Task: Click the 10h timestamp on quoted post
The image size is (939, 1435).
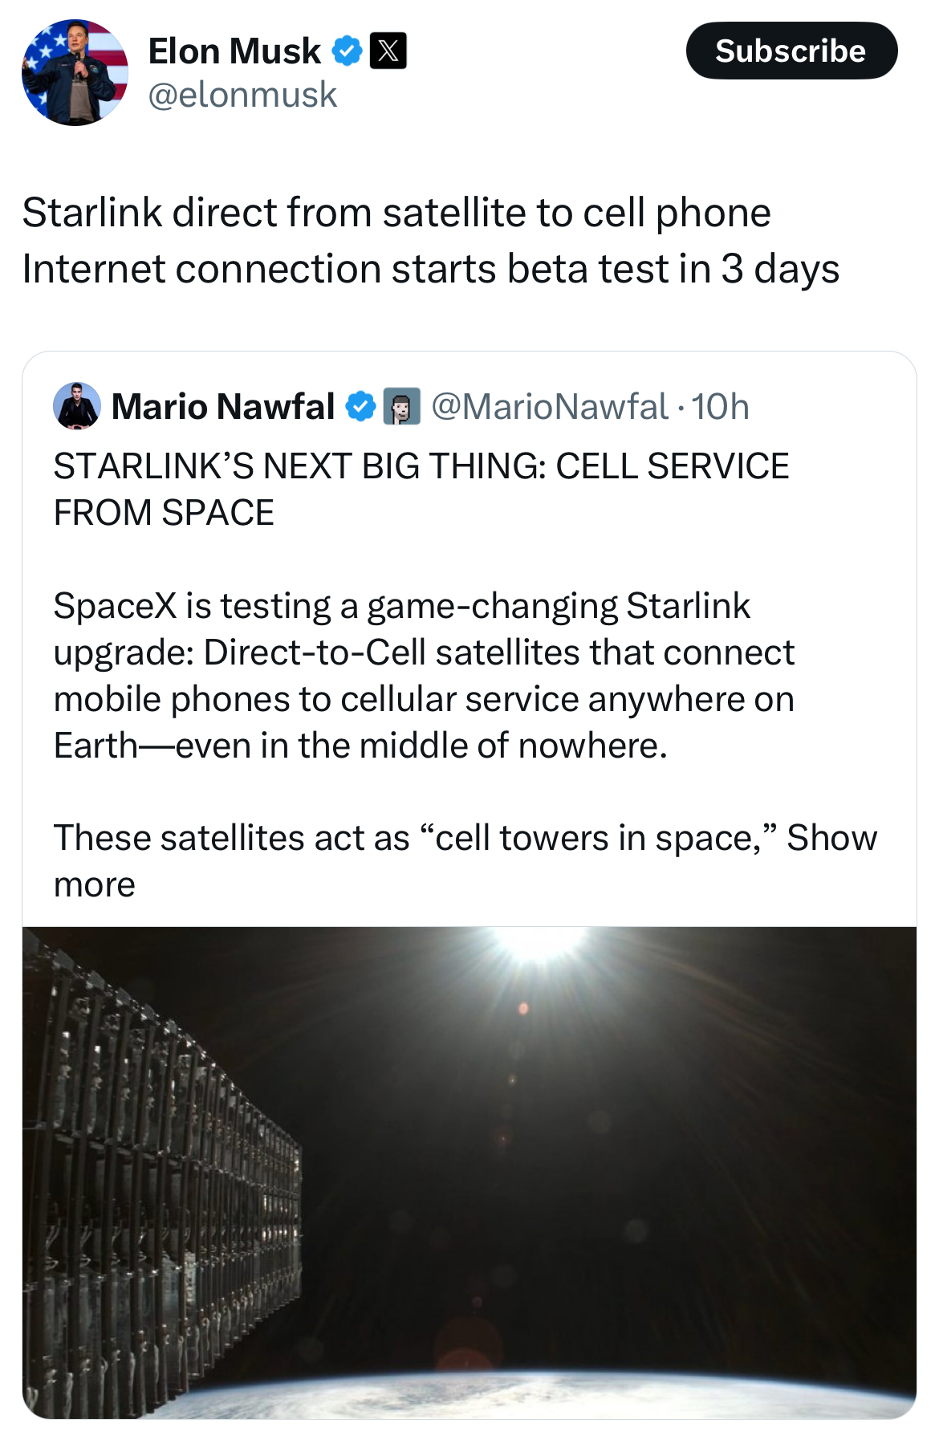Action: [720, 407]
